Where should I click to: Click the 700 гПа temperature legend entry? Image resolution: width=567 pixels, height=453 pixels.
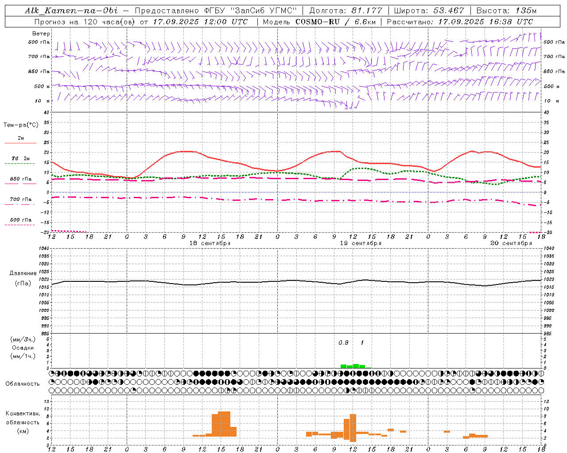21,200
